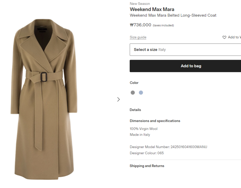Image resolution: width=241 pixels, height=188 pixels.
Task: Open the Select a size dropdown
Action: pyautogui.click(x=185, y=50)
